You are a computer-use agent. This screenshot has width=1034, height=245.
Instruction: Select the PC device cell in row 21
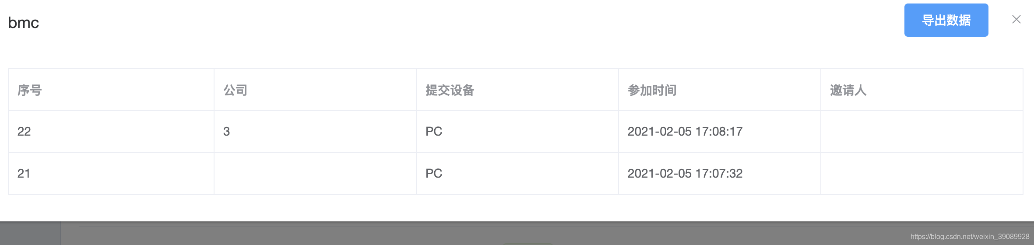434,174
